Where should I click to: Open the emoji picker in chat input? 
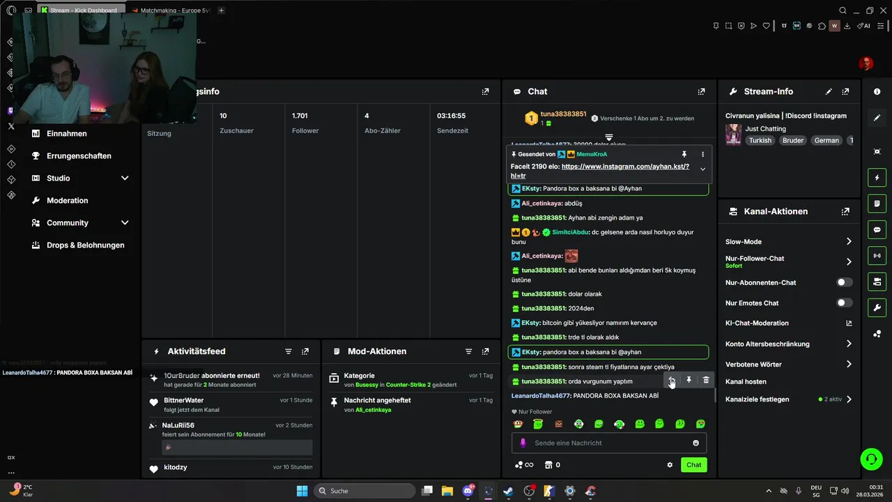pyautogui.click(x=695, y=443)
